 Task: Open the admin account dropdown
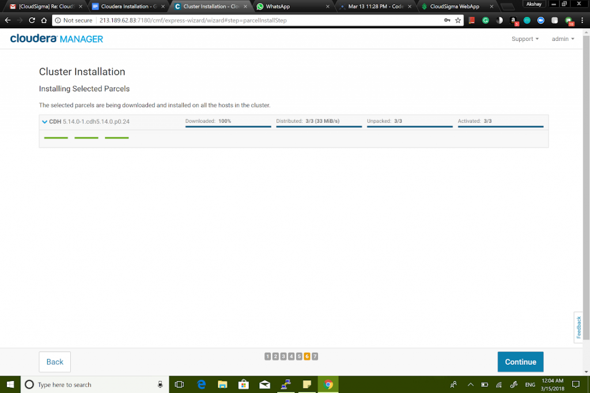click(562, 39)
